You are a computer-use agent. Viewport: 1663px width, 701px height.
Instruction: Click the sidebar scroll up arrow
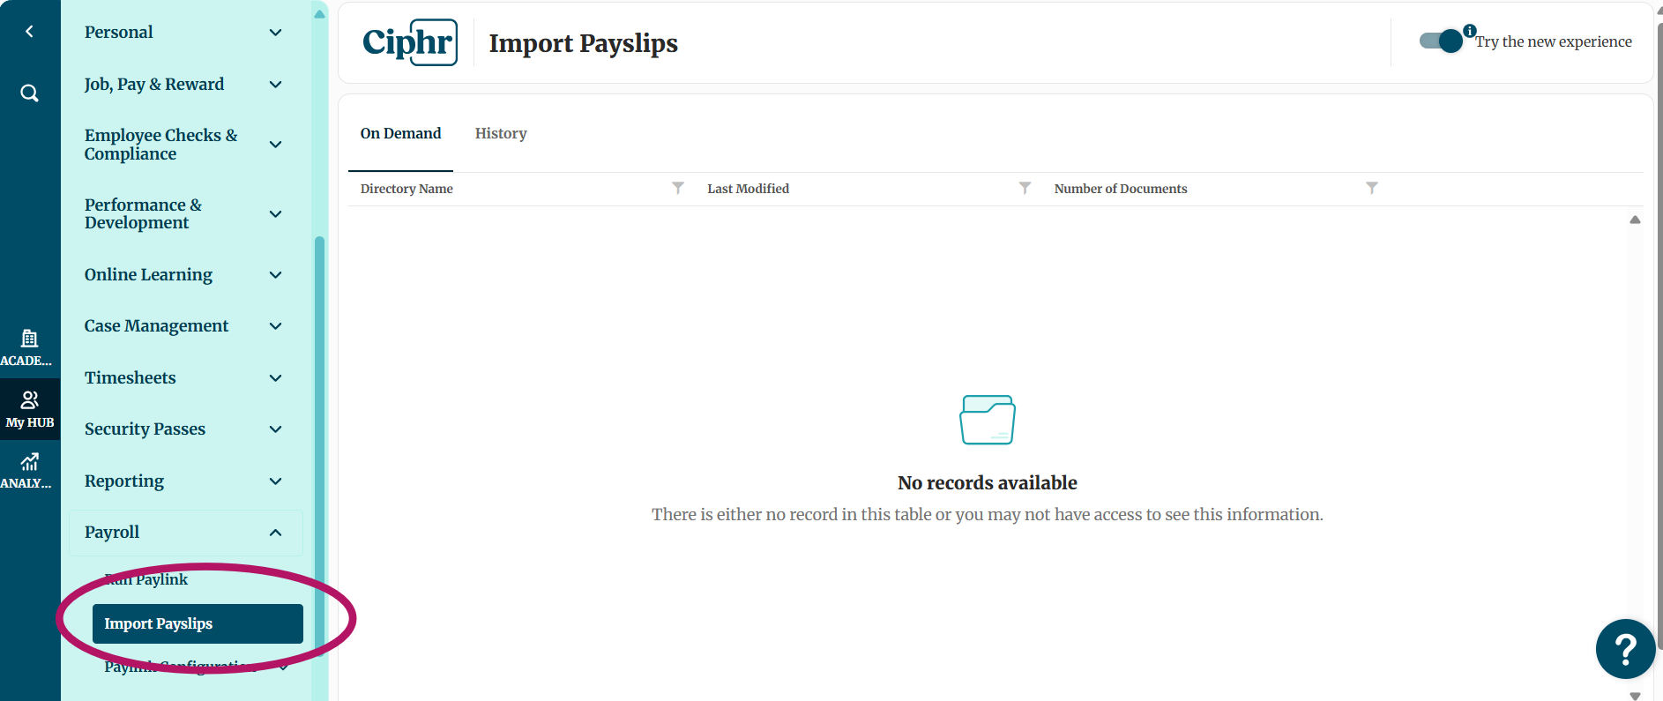pyautogui.click(x=319, y=14)
